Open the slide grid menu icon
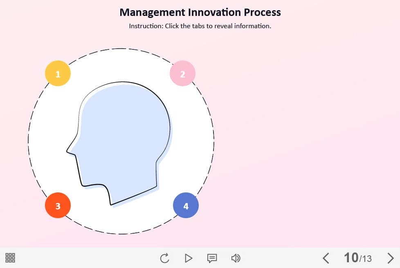The height and width of the screenshot is (268, 400). (x=10, y=258)
